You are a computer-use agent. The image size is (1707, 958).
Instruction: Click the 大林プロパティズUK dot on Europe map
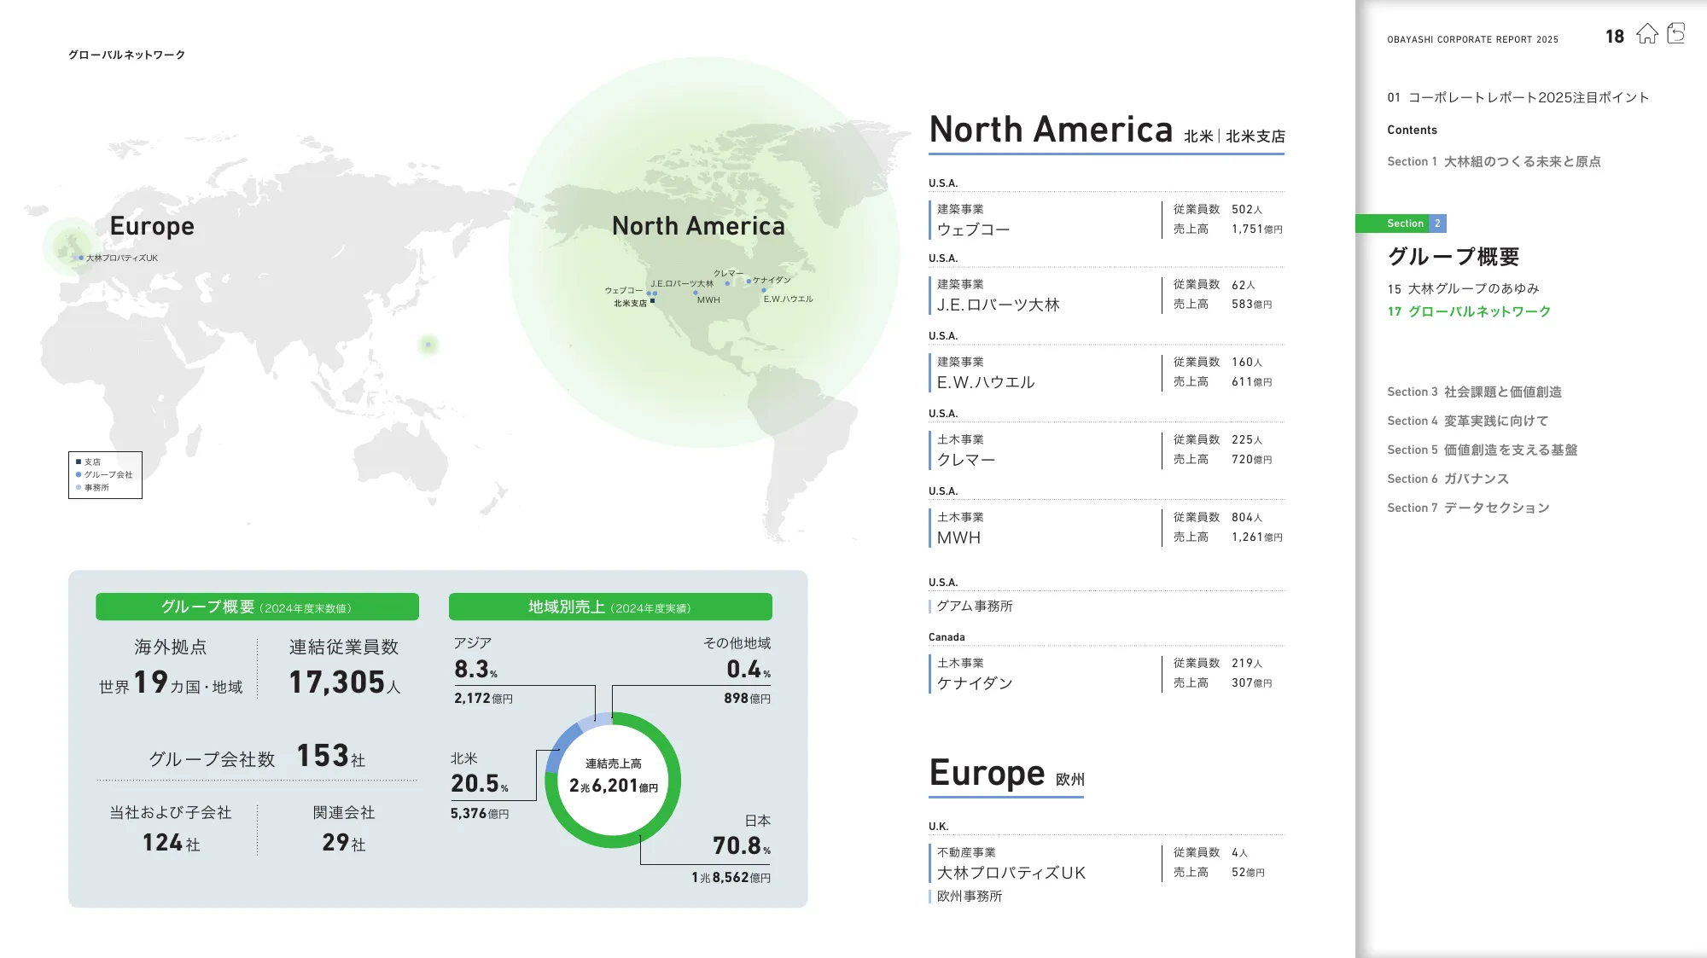click(x=81, y=258)
